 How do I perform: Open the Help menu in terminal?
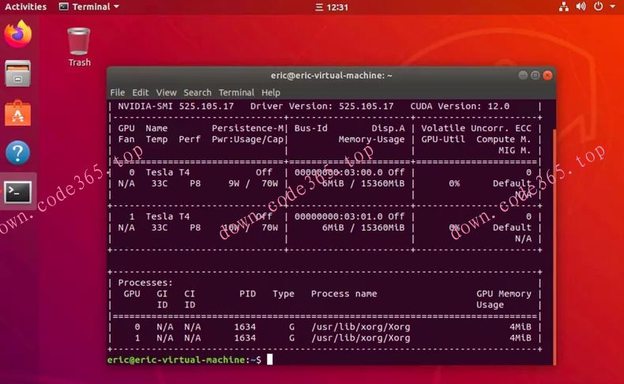coord(271,92)
